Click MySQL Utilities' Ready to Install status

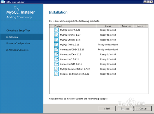[108, 40]
